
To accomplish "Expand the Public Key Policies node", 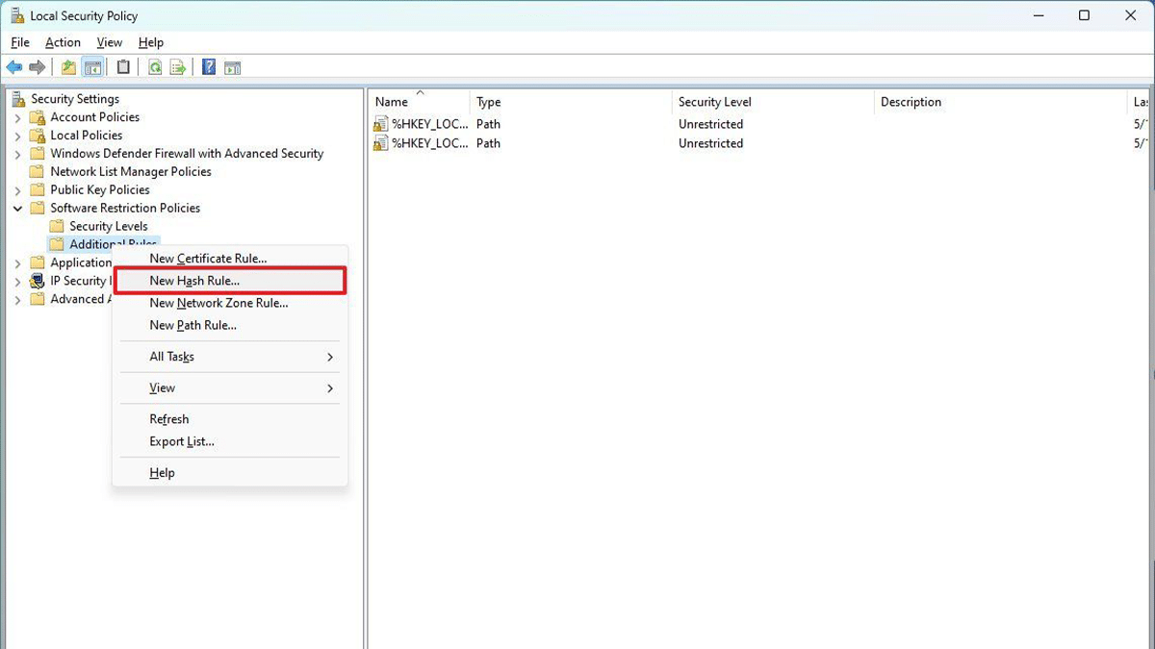I will pyautogui.click(x=17, y=190).
